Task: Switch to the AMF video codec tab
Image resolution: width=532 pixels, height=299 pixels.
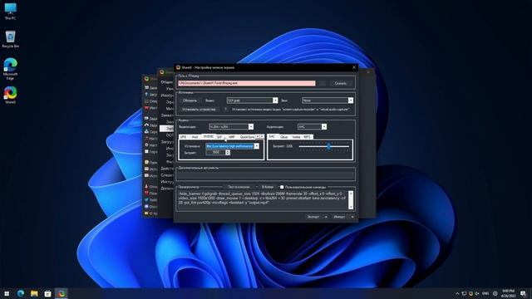Action: click(231, 136)
